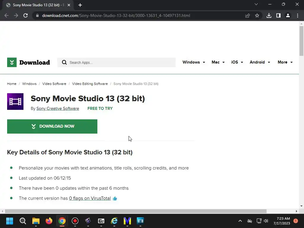
Task: Click the current page breadcrumb text
Action: click(x=136, y=84)
